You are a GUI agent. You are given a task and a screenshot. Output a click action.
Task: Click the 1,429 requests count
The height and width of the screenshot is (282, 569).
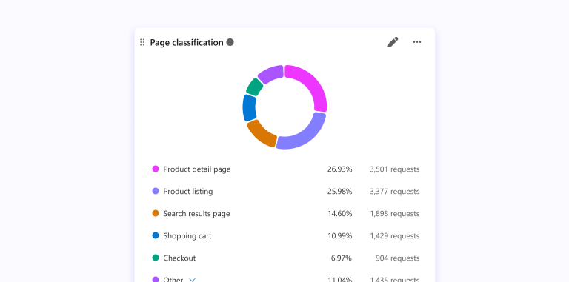tap(394, 236)
